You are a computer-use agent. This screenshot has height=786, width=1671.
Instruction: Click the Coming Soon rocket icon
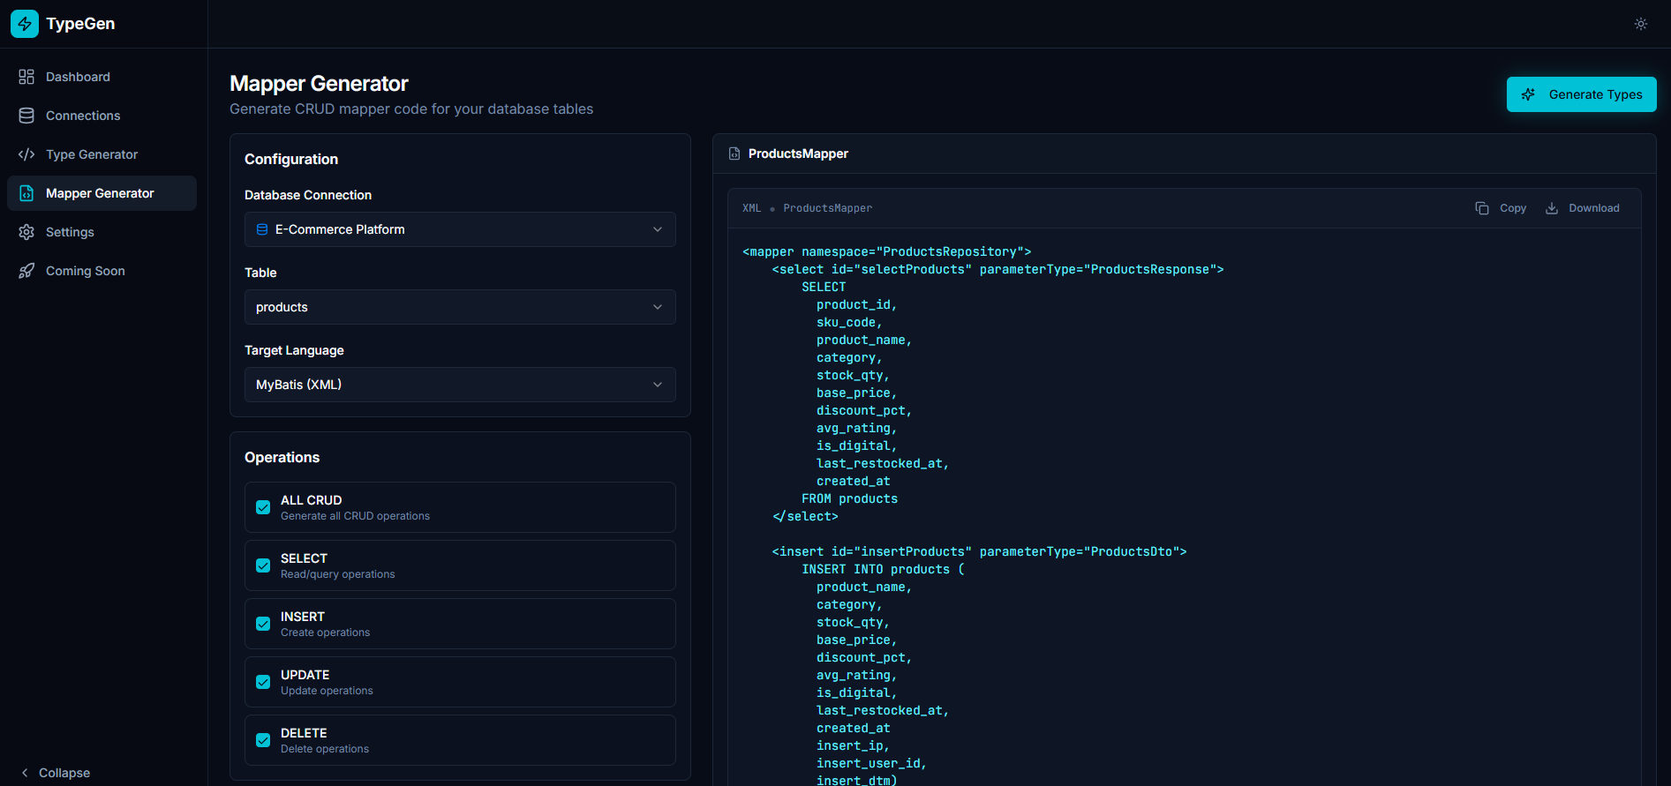point(26,271)
